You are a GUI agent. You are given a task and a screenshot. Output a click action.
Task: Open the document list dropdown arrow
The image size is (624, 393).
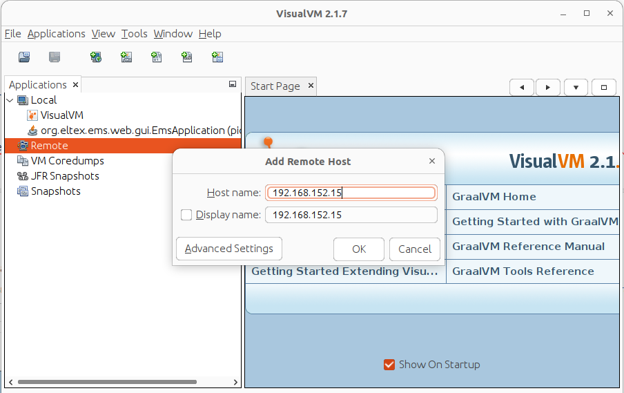(x=576, y=88)
